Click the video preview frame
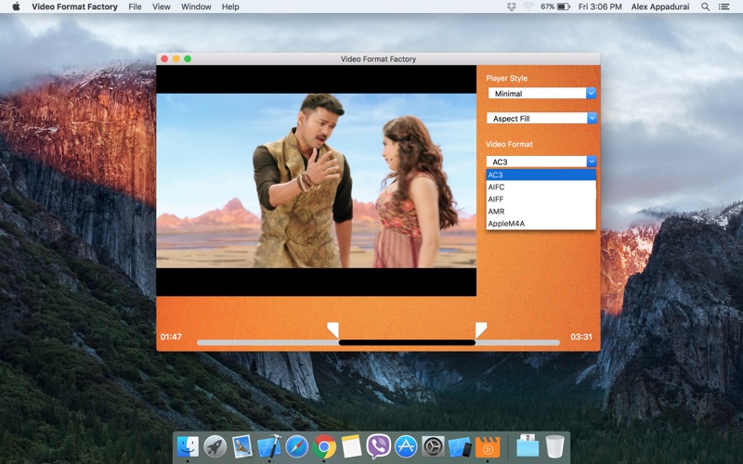This screenshot has height=464, width=743. click(x=316, y=180)
